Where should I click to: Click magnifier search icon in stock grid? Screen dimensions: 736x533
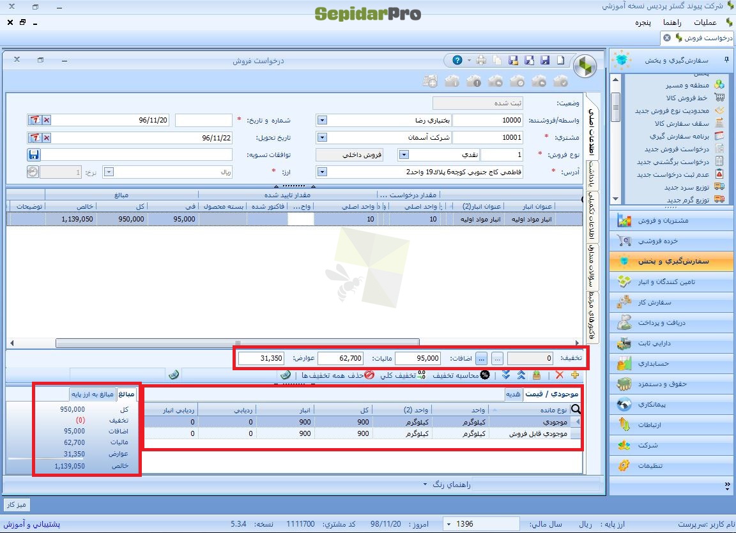[576, 409]
